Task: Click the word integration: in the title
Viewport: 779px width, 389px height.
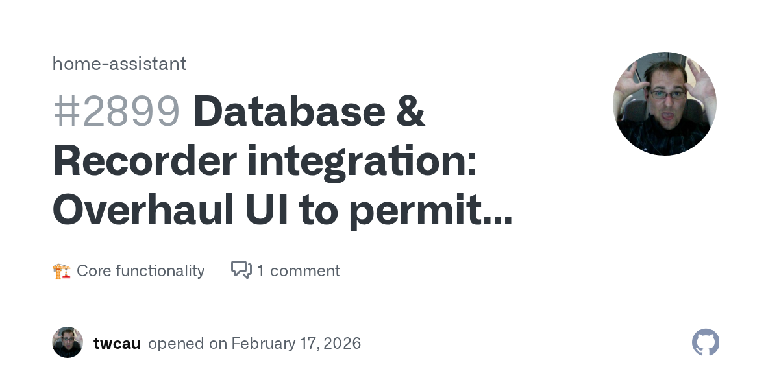Action: pos(362,161)
